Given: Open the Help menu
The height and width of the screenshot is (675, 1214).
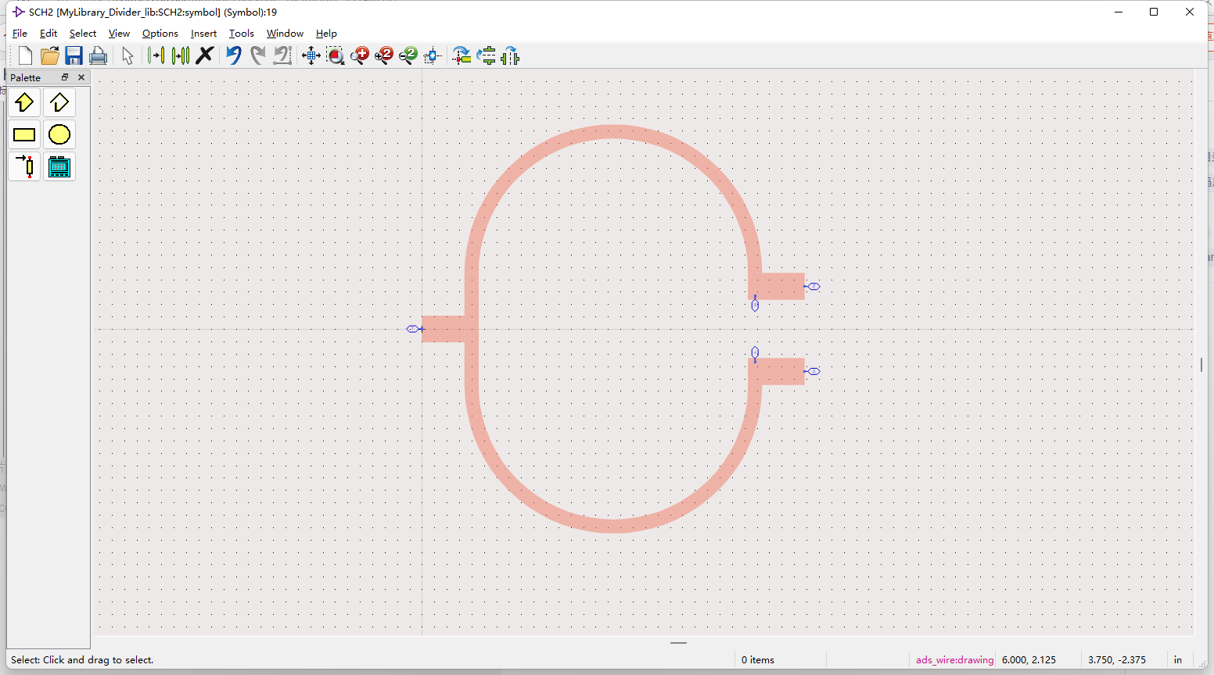Looking at the screenshot, I should click(326, 34).
